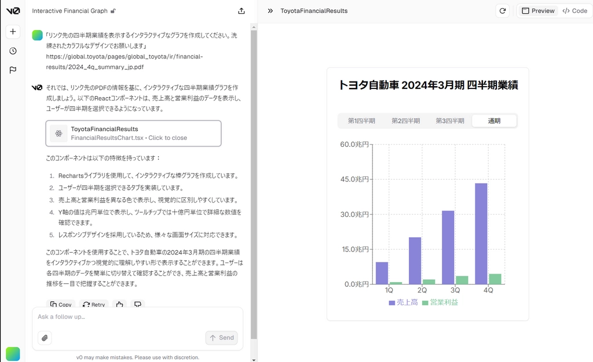Retry the response generation
593x362 pixels.
pyautogui.click(x=94, y=304)
